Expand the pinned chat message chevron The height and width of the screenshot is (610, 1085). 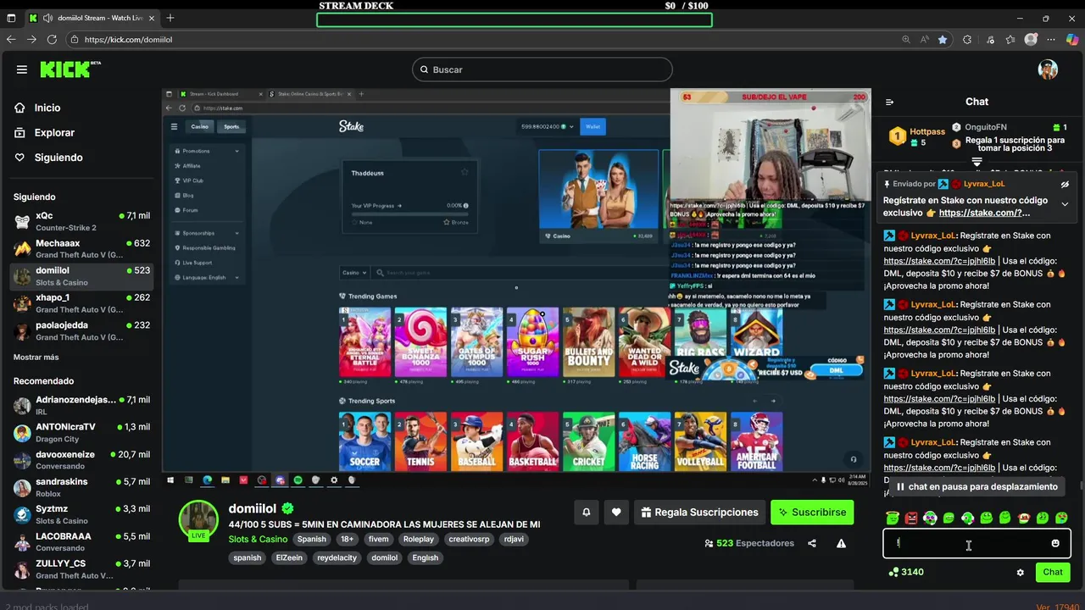click(x=1065, y=204)
